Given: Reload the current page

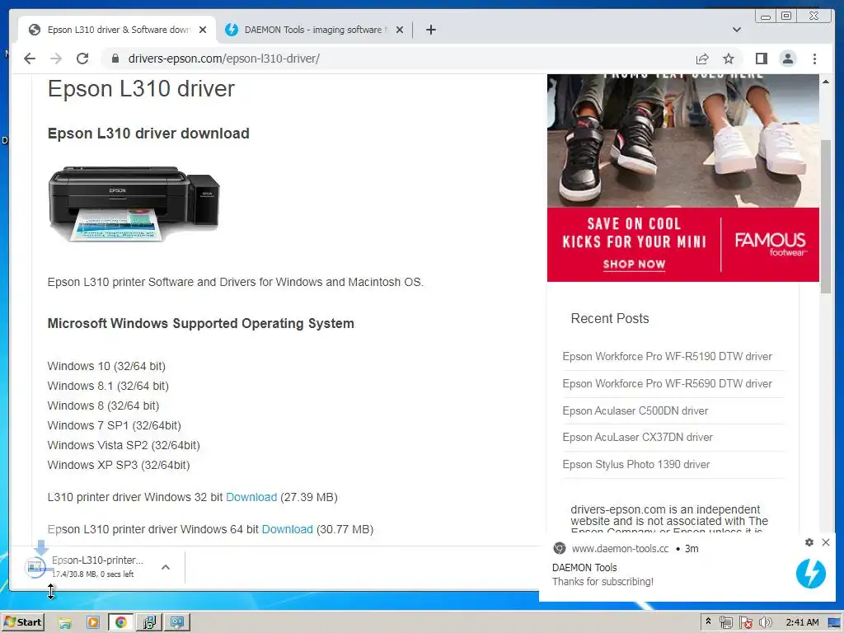Looking at the screenshot, I should click(82, 59).
